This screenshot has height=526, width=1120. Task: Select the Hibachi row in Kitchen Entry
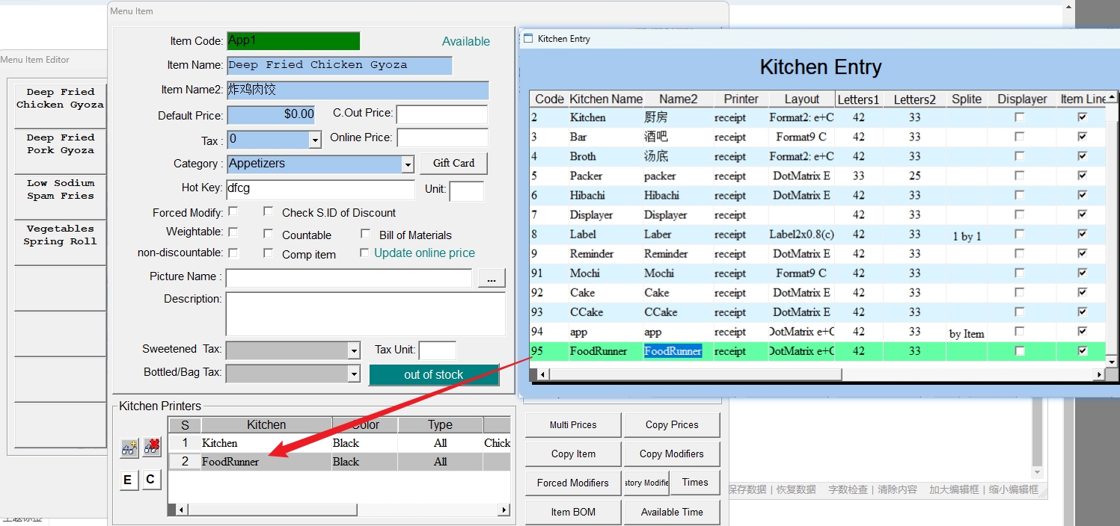[817, 195]
